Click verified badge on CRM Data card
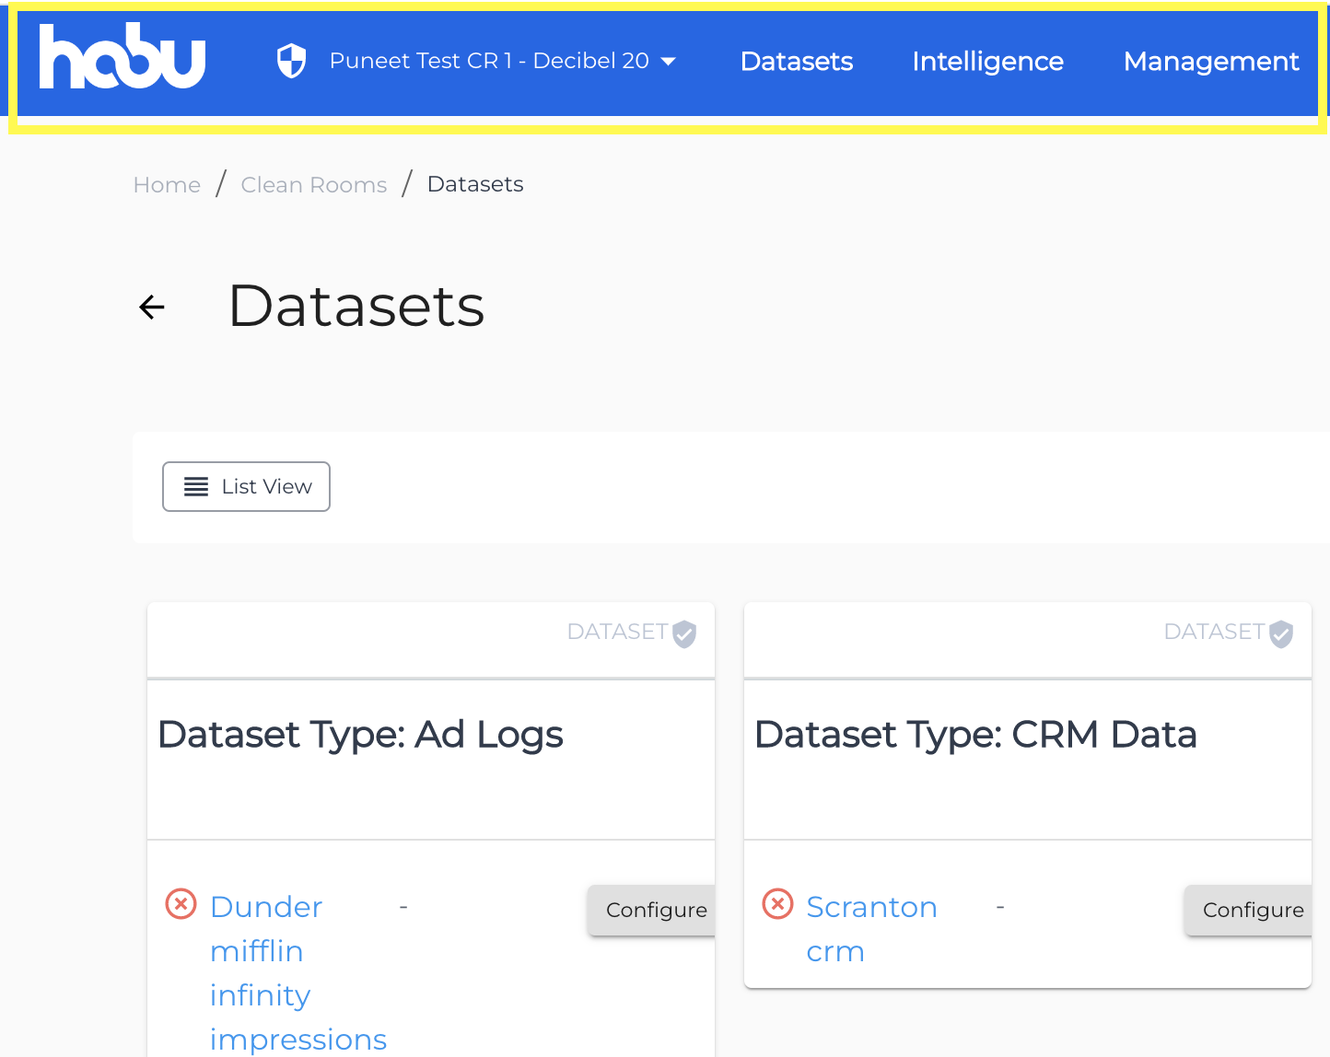 1281,633
